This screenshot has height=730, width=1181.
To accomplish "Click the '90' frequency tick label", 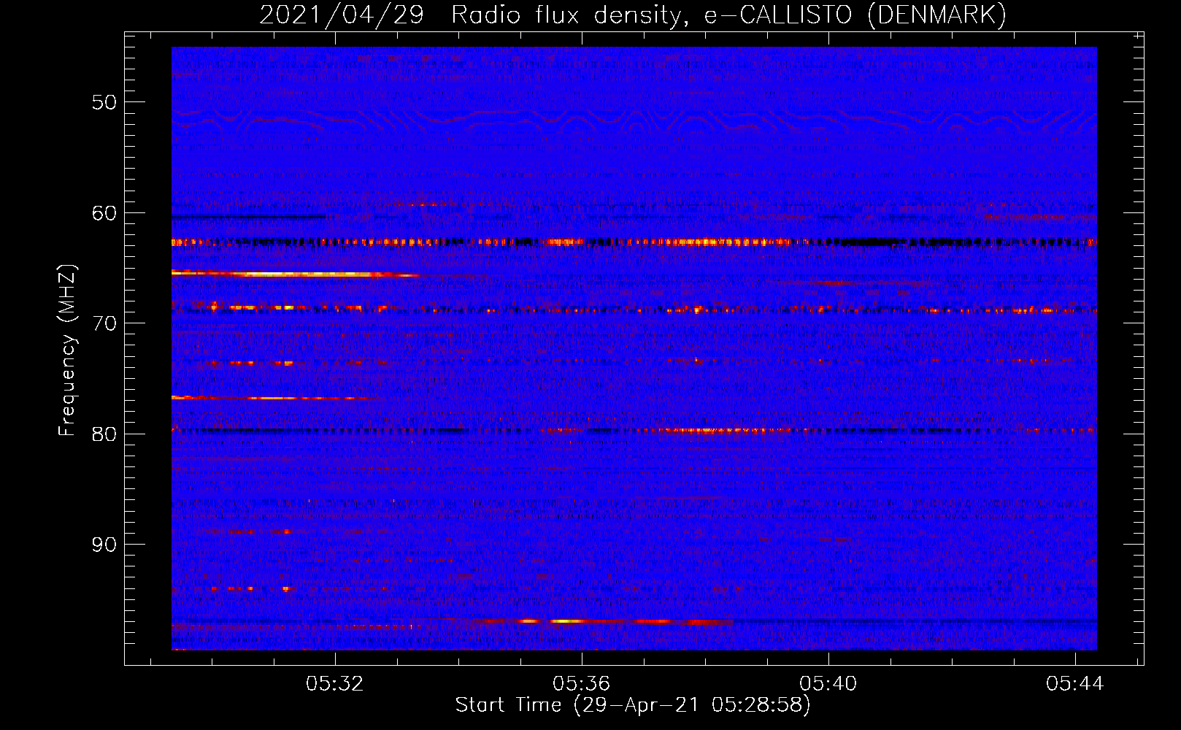I will click(x=104, y=545).
